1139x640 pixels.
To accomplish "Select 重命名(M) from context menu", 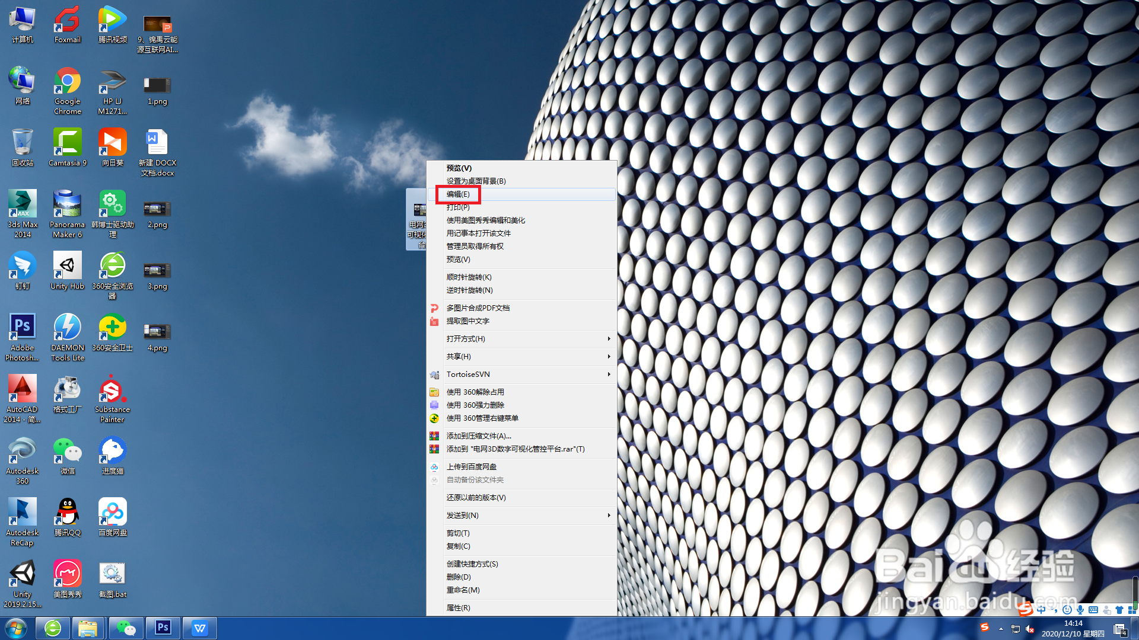I will tap(463, 590).
